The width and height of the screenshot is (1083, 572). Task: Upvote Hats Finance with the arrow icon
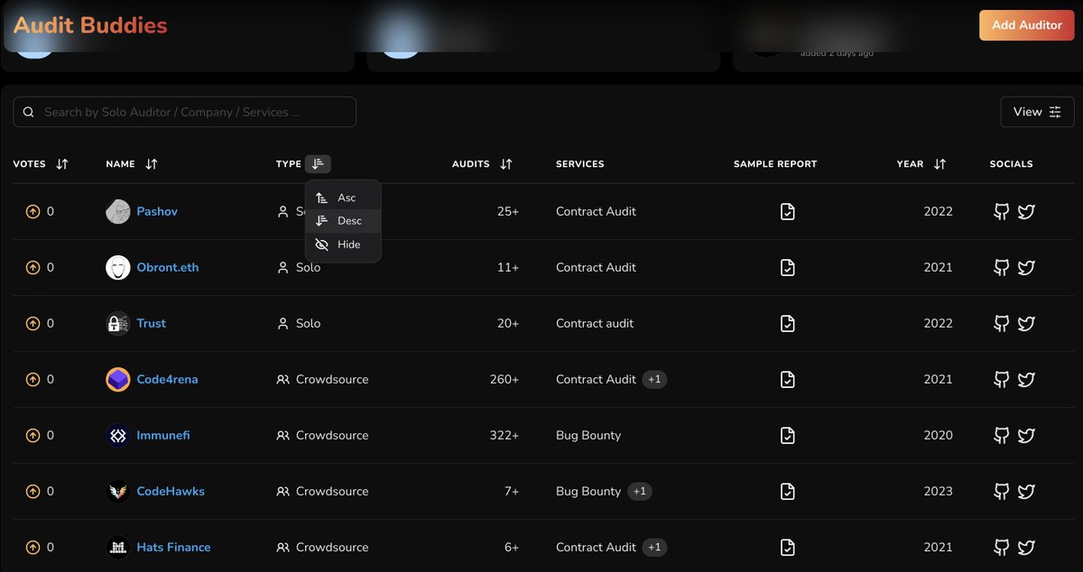pos(32,548)
